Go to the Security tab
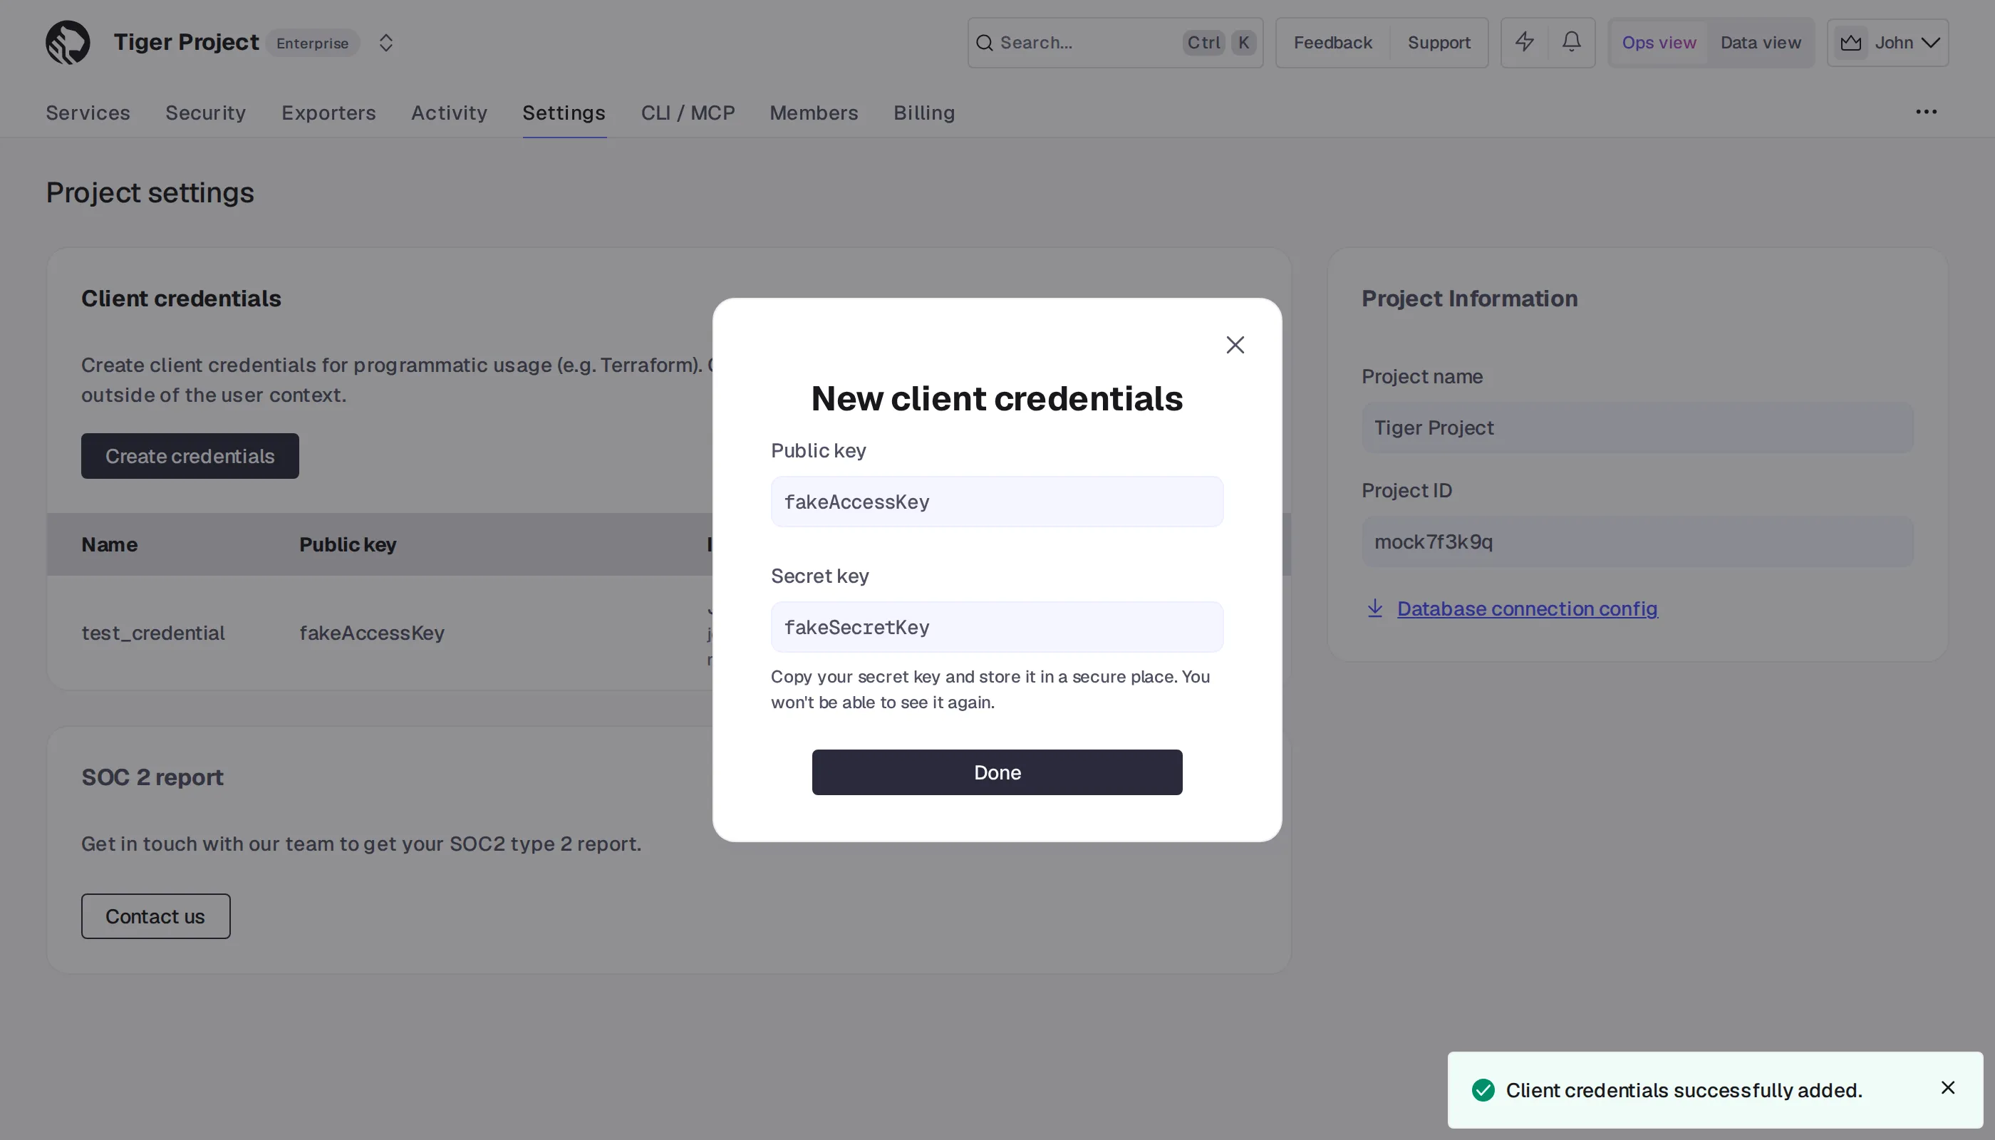The height and width of the screenshot is (1140, 1995). (x=205, y=113)
